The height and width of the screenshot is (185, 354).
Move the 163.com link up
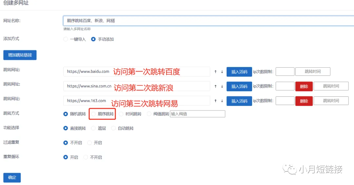pos(215,101)
